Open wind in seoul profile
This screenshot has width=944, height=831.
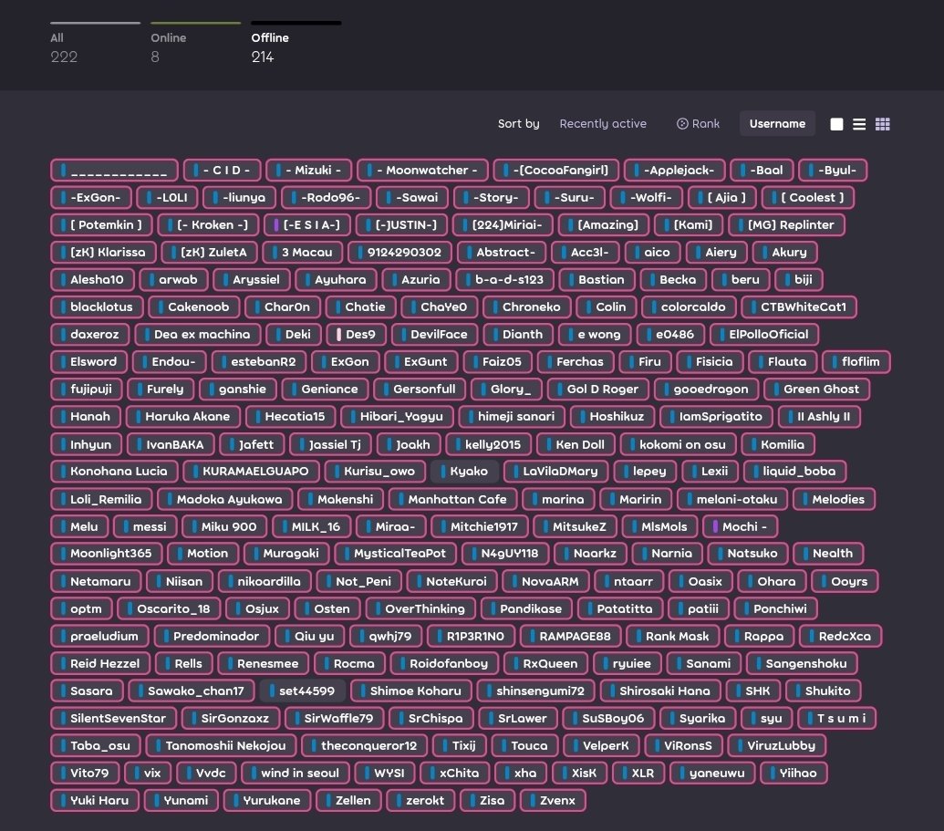(296, 774)
